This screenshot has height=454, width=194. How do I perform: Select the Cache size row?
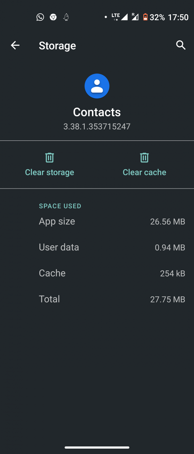[111, 273]
